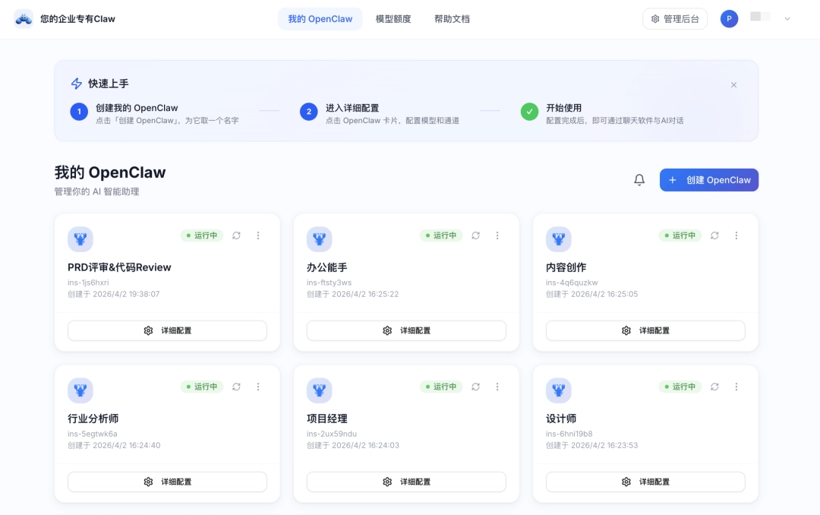
Task: Click the blue P profile avatar
Action: pos(729,18)
